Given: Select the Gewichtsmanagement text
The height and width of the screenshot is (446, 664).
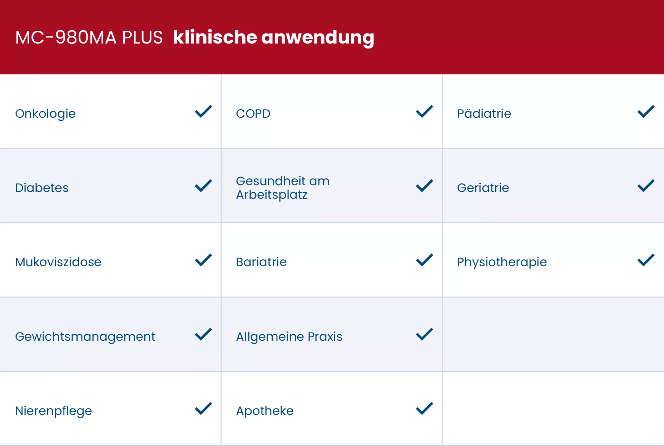Looking at the screenshot, I should click(x=85, y=337).
